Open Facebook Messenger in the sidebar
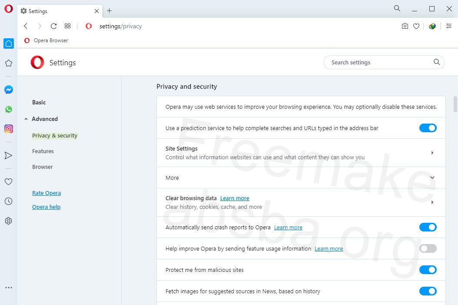 click(x=8, y=90)
